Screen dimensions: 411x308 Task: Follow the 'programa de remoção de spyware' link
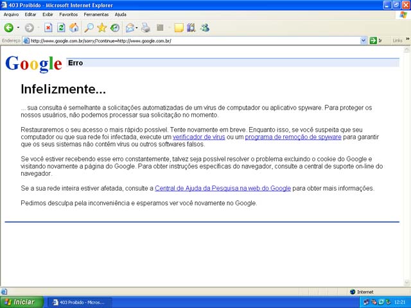pyautogui.click(x=293, y=137)
